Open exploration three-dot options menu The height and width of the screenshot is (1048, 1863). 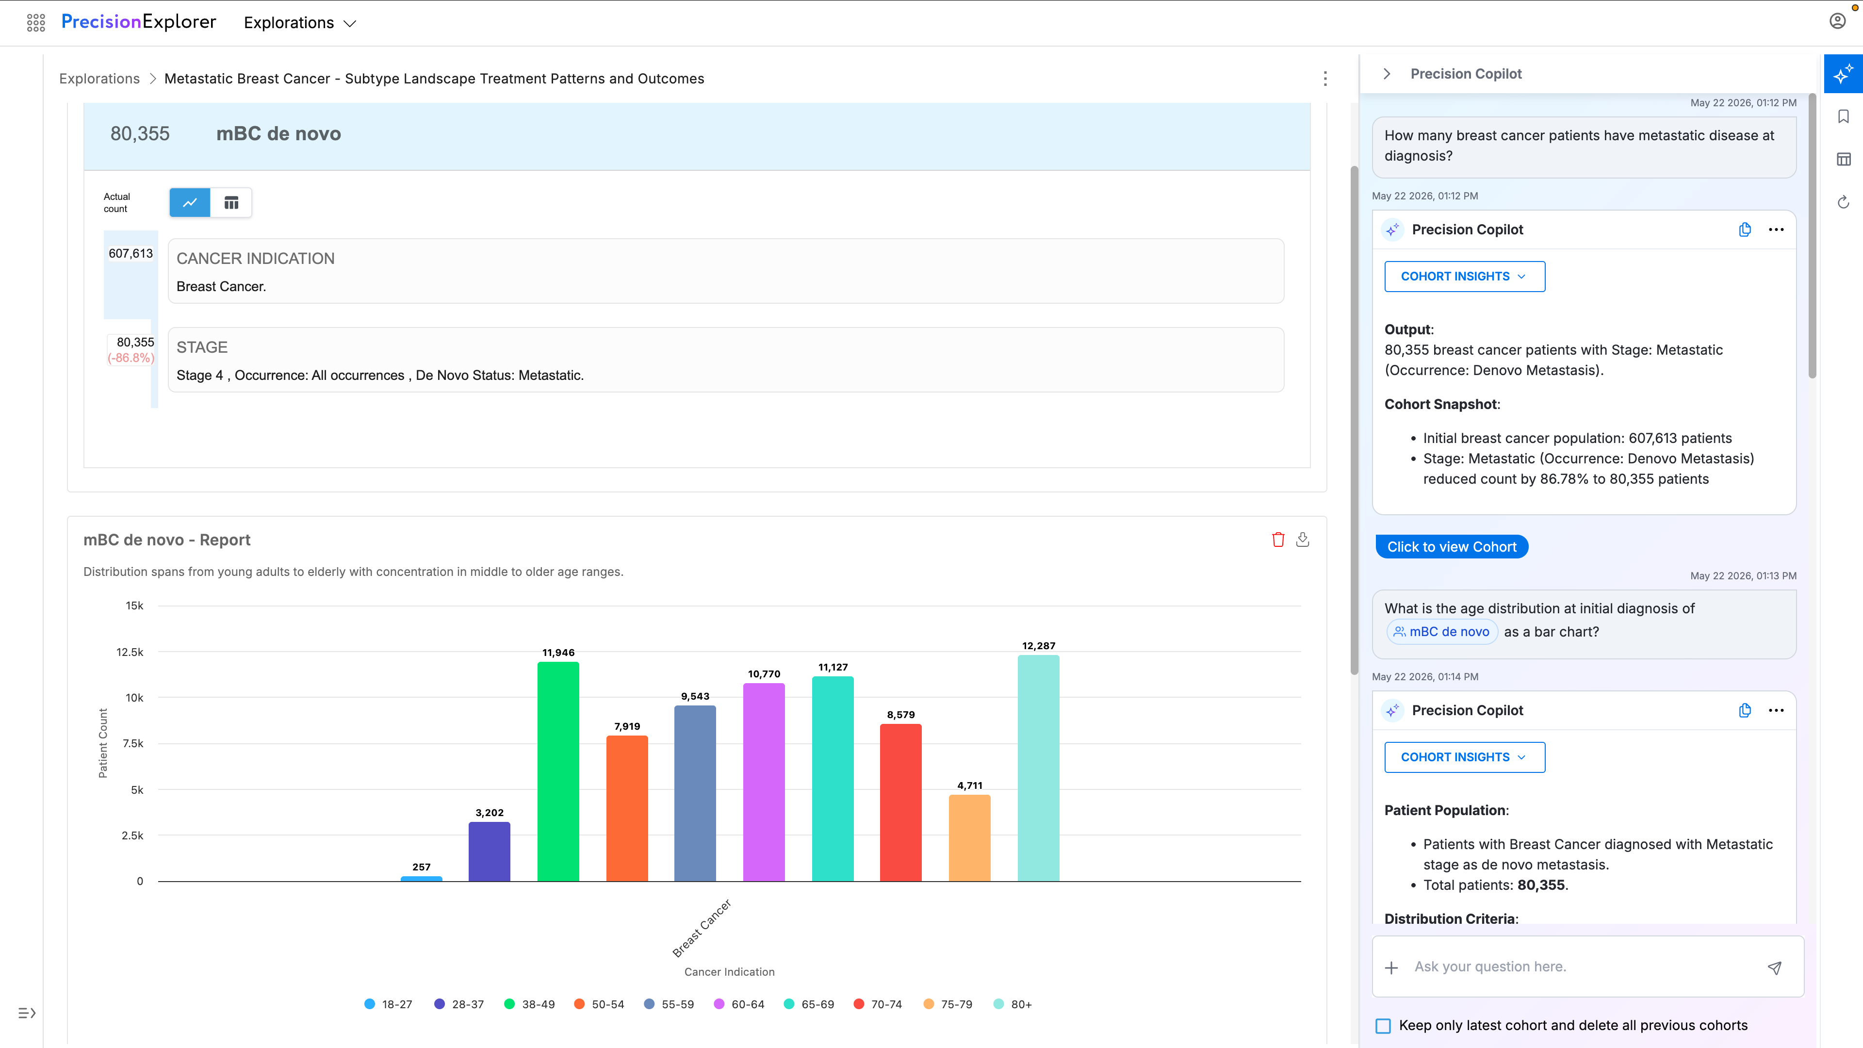(x=1325, y=78)
